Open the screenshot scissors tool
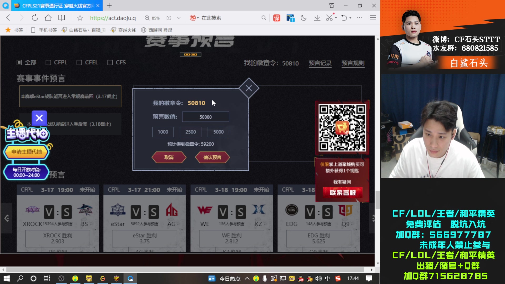Viewport: 505px width, 284px height. pos(329,18)
